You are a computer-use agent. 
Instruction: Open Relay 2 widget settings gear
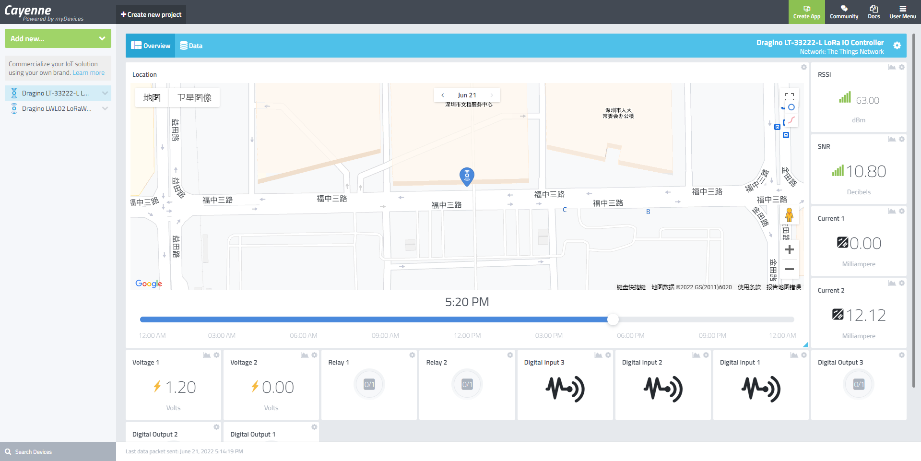tap(510, 355)
